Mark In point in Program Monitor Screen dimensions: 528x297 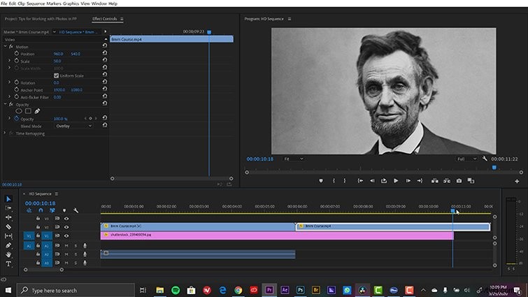point(334,180)
